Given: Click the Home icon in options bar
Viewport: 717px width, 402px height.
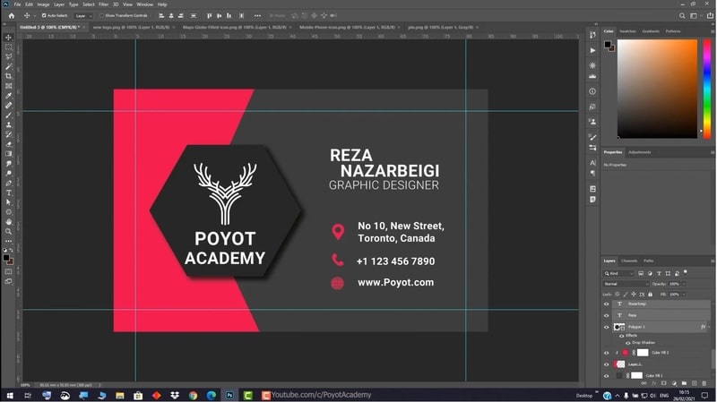Looking at the screenshot, I should click(x=9, y=16).
